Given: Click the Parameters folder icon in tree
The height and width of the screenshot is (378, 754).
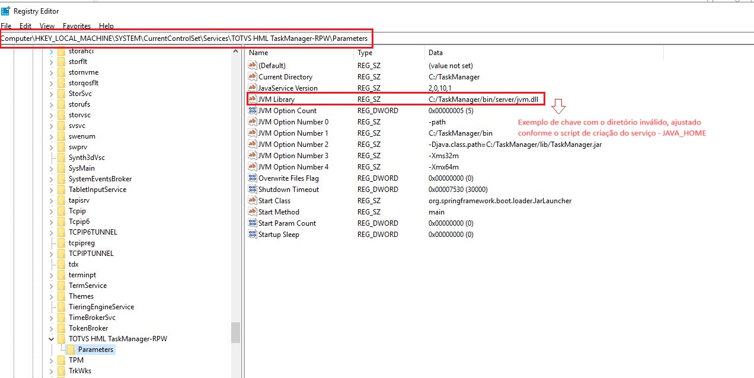Looking at the screenshot, I should pyautogui.click(x=71, y=350).
